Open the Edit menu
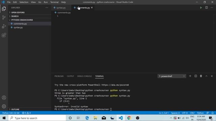 (15, 2)
